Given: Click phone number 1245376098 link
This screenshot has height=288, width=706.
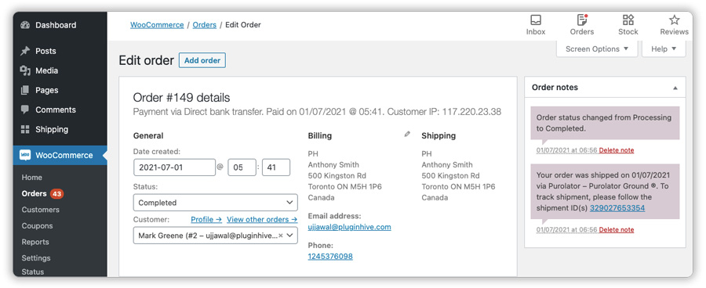Looking at the screenshot, I should [330, 257].
